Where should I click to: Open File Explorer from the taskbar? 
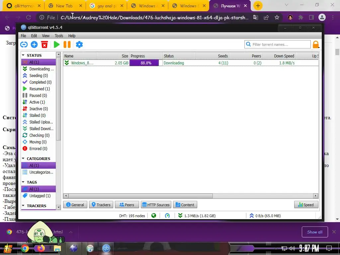tap(57, 248)
